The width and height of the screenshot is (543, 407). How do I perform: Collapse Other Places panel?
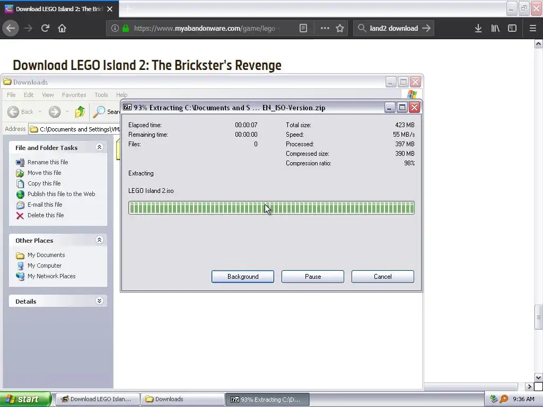pyautogui.click(x=99, y=240)
